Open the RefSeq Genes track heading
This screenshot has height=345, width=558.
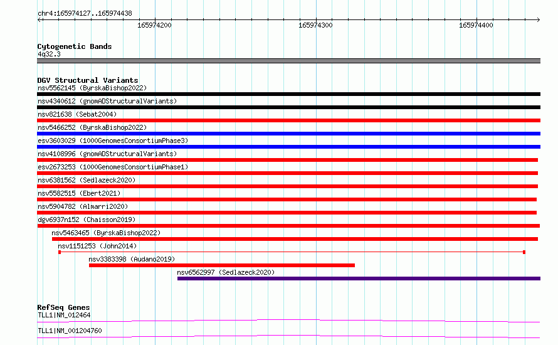click(x=63, y=307)
